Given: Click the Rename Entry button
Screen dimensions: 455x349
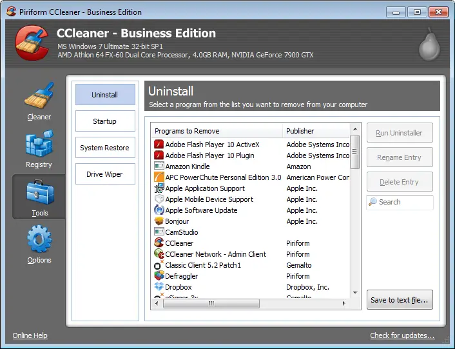Looking at the screenshot, I should tap(400, 157).
